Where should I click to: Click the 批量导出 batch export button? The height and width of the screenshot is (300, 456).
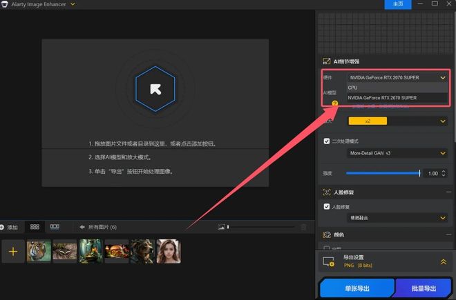click(x=424, y=288)
